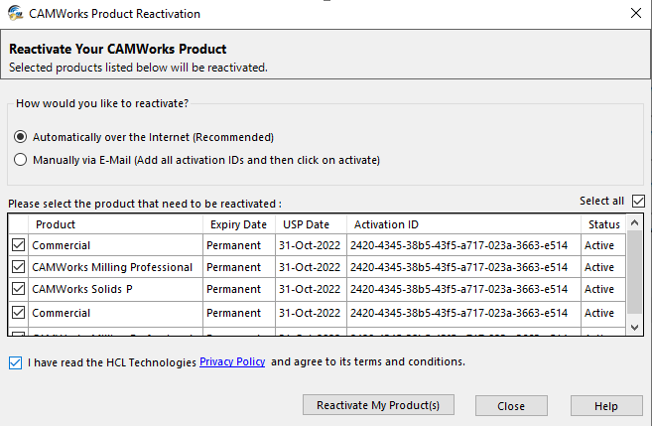
Task: Click the Expiry Date column header
Action: (238, 224)
